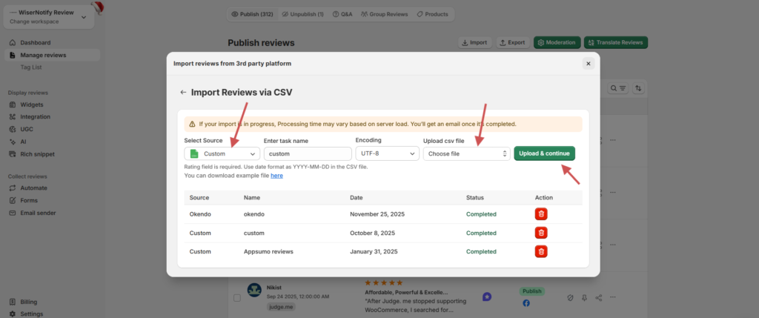Click the Enter task name field
This screenshot has height=318, width=759.
307,153
